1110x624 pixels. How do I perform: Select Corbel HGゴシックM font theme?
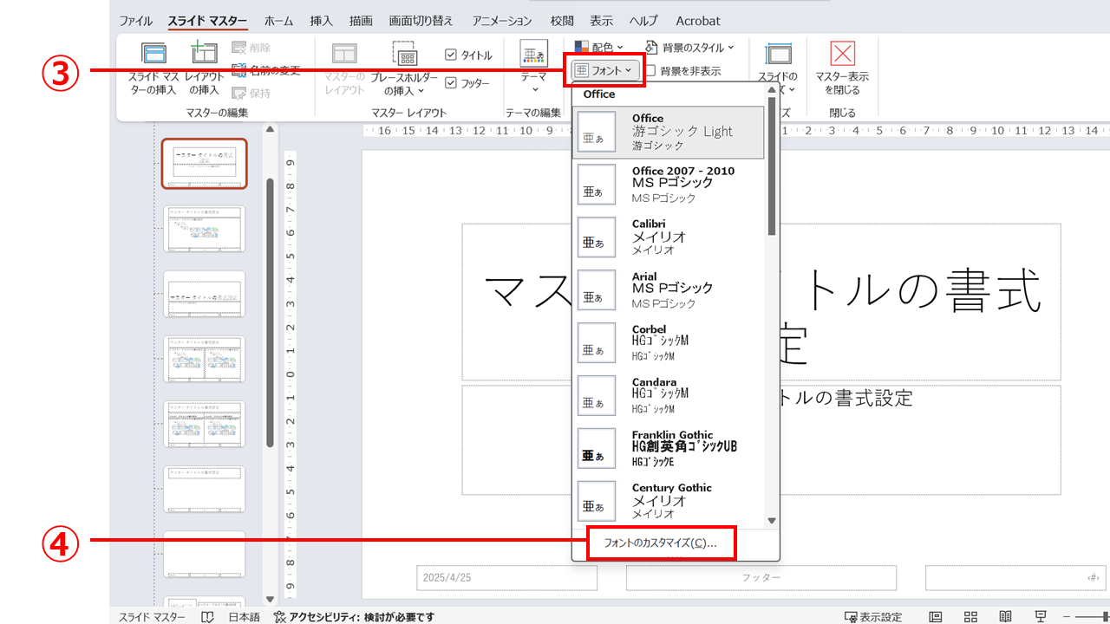669,343
